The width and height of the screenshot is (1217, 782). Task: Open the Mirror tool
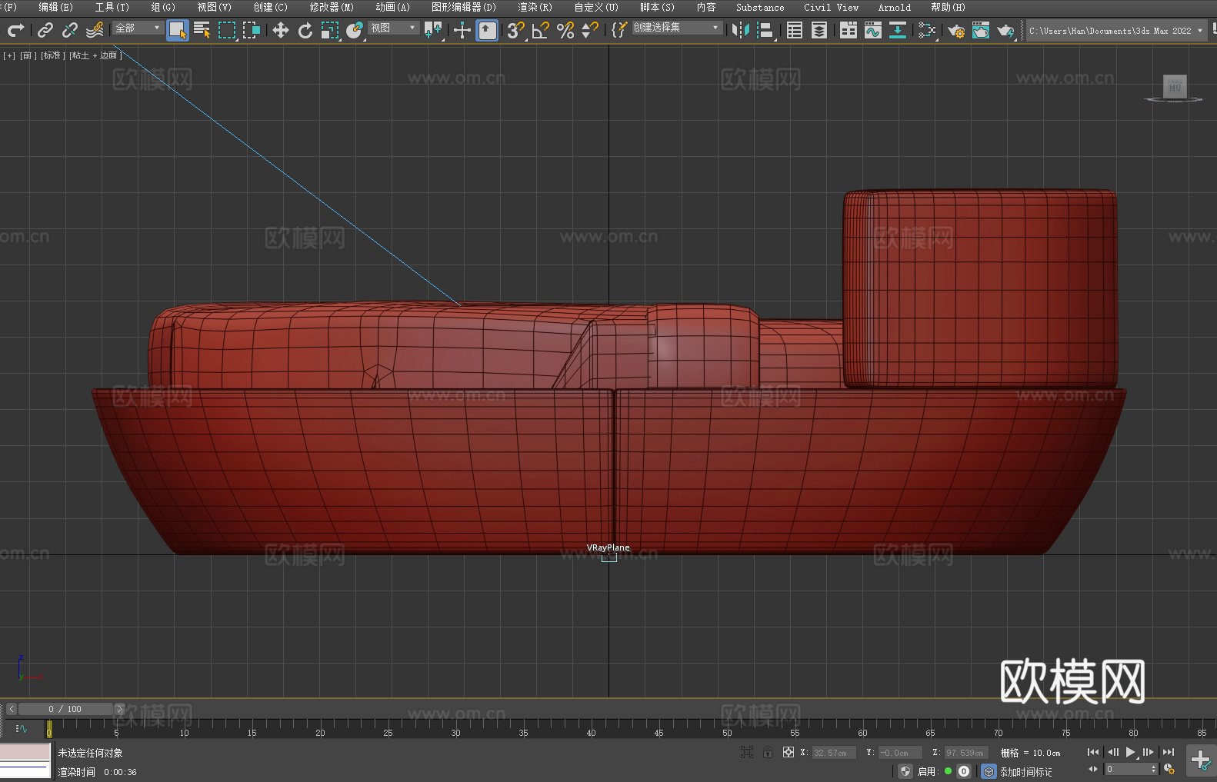click(x=740, y=30)
